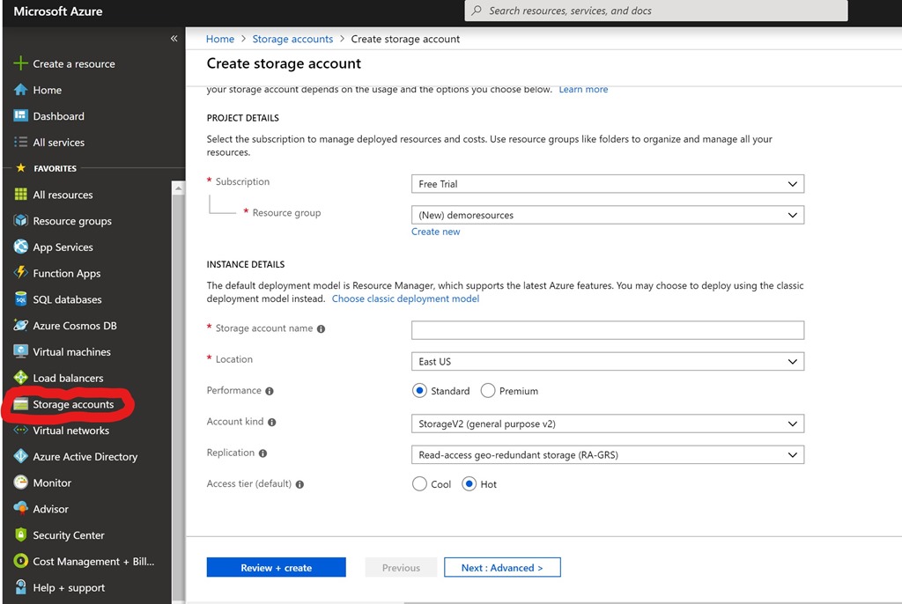Image resolution: width=902 pixels, height=604 pixels.
Task: Select Premium performance option
Action: pos(488,391)
